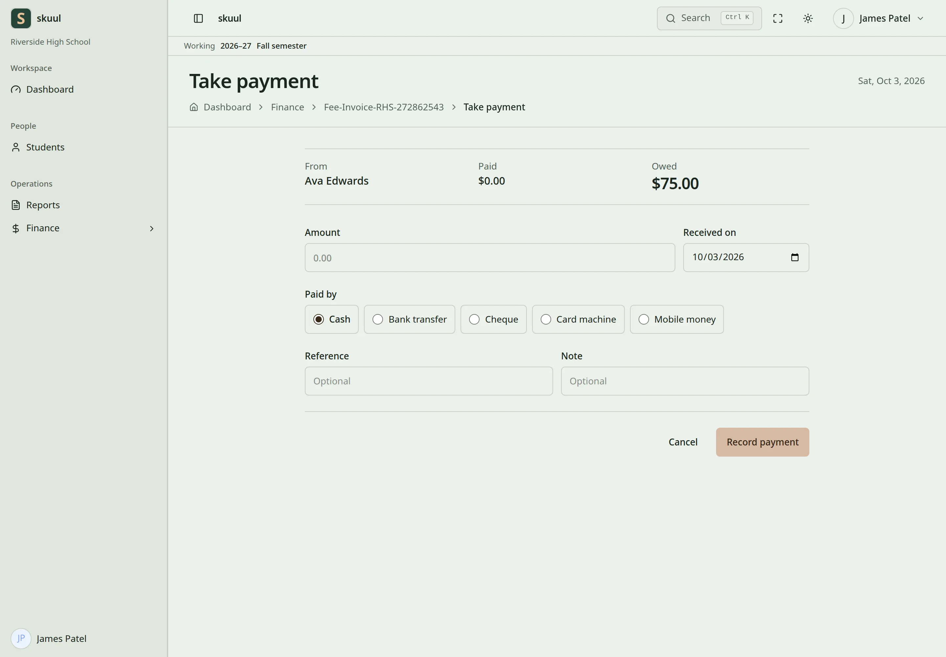Focus the Note input field
This screenshot has height=657, width=946.
685,381
